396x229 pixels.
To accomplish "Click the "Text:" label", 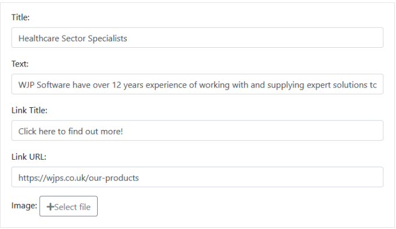I will point(20,64).
